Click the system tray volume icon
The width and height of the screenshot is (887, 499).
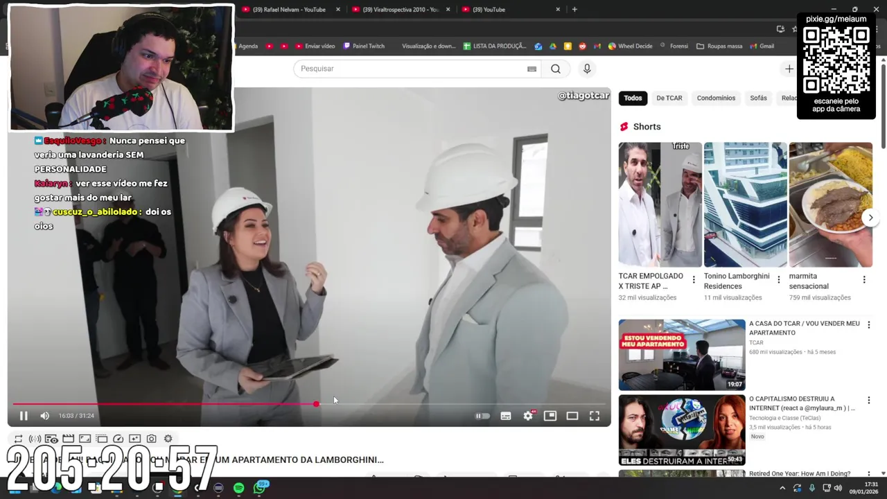(x=837, y=488)
